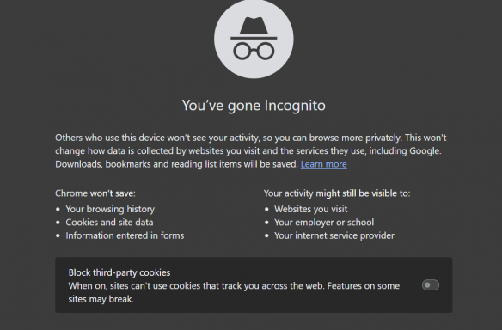Click the paragraph starting "Others who use this device"
Viewport: 502px width, 330px height.
251,150
